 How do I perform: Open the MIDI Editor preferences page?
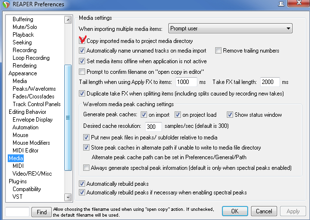26,151
